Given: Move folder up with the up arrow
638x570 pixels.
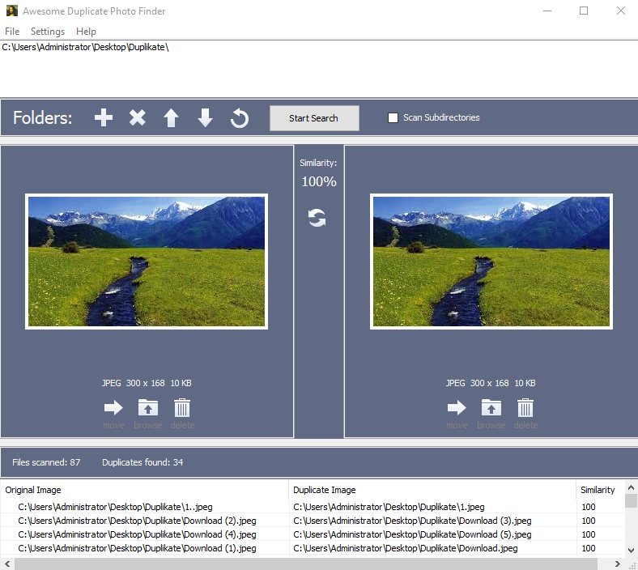Looking at the screenshot, I should coord(172,118).
